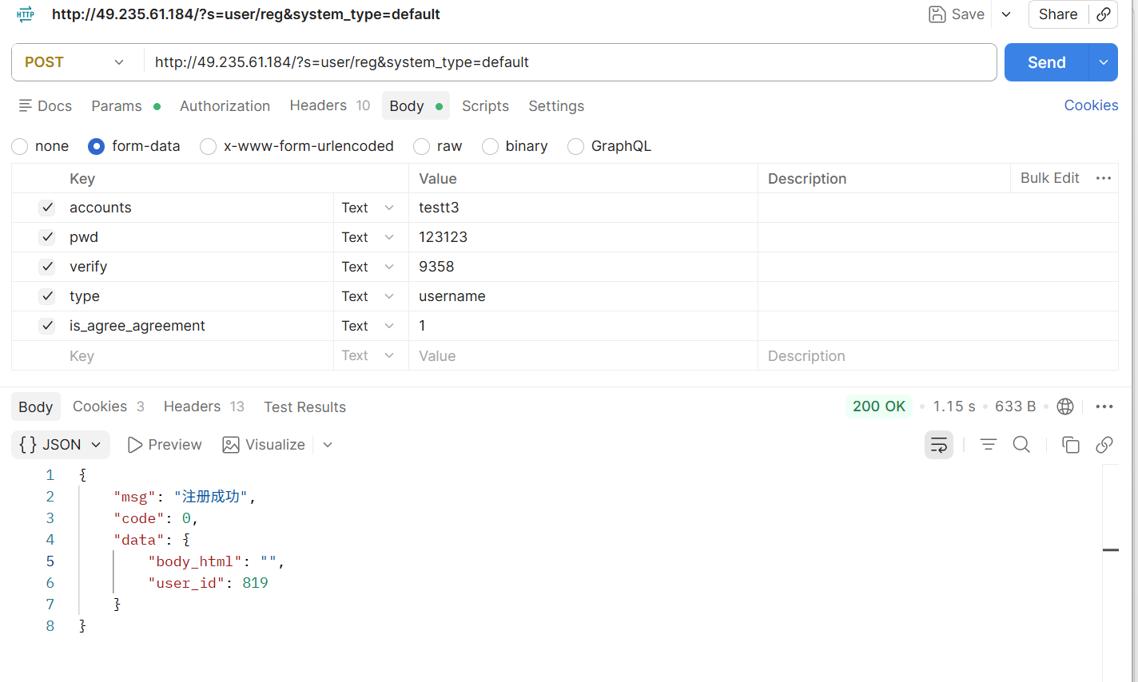Click the HTTP request type icon
The image size is (1138, 682).
click(26, 14)
